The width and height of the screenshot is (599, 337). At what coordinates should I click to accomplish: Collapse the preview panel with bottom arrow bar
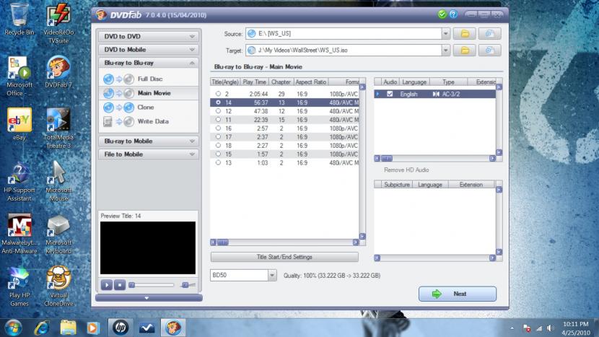coord(149,297)
